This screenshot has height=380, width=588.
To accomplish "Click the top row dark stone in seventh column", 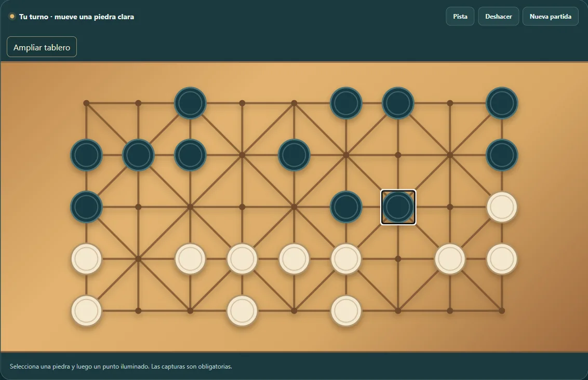I will pyautogui.click(x=398, y=103).
